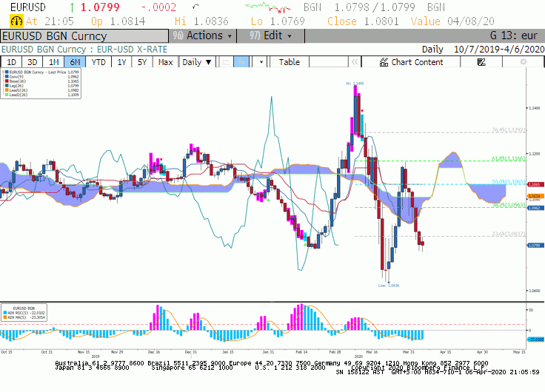Open the Daily periodicity dropdown
Image resolution: width=545 pixels, height=392 pixels.
click(x=197, y=62)
